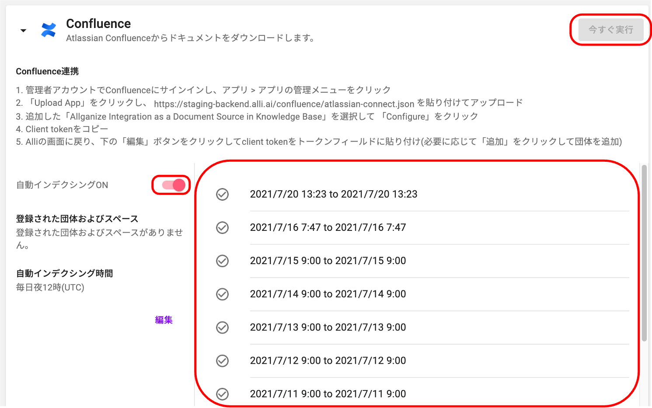Click the Confluence連携 section heading

tap(47, 71)
